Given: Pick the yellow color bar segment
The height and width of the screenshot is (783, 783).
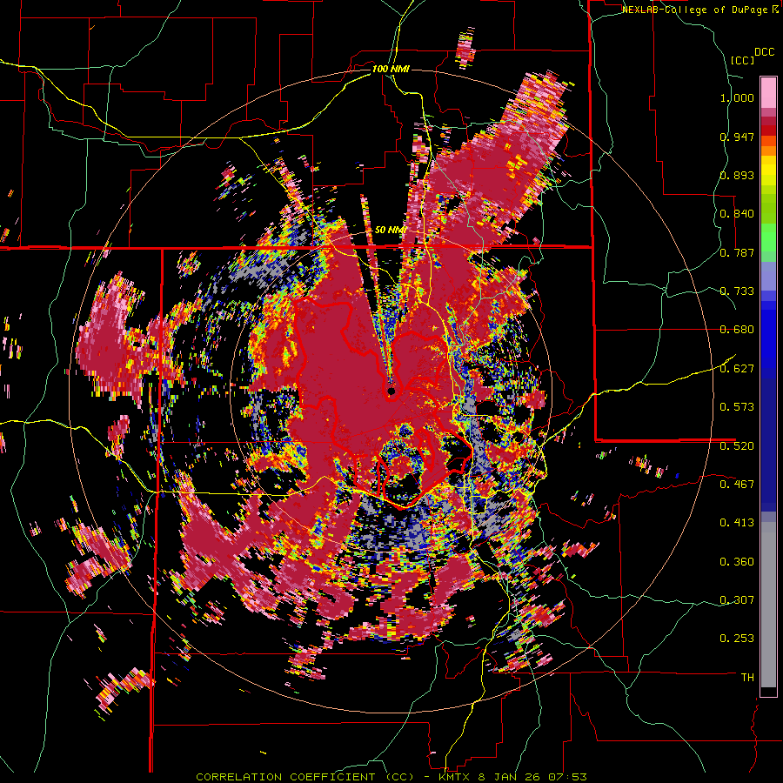Looking at the screenshot, I should tap(768, 171).
